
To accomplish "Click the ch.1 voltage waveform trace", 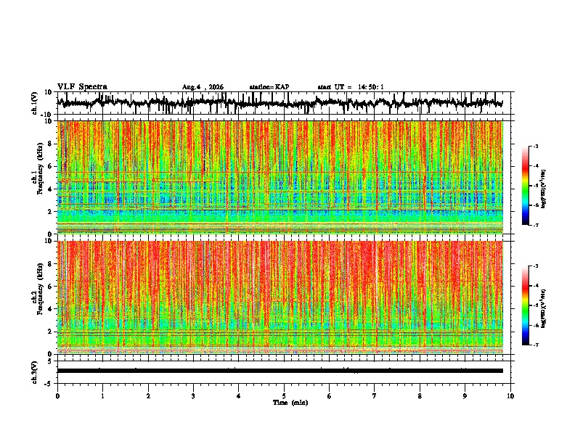I will tap(280, 103).
